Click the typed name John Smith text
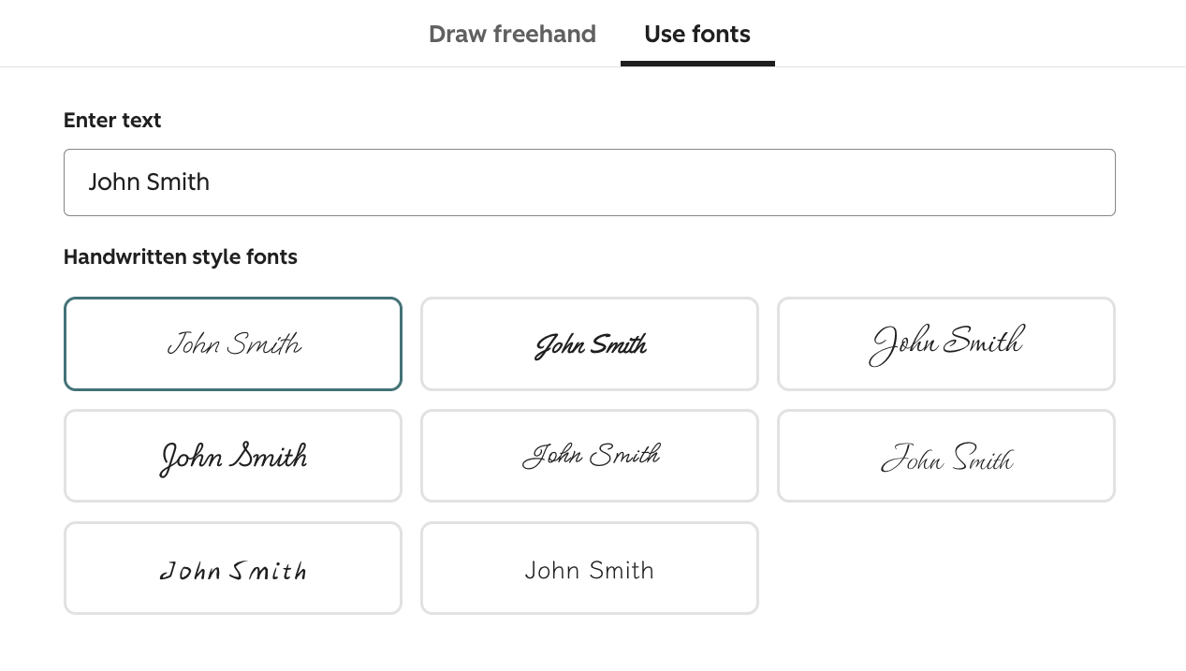 click(149, 182)
